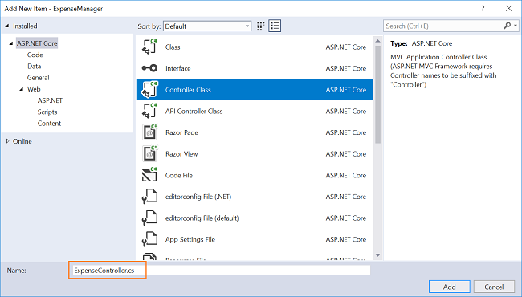Screen dimensions: 522x297
Task: Pick the Razor View template icon
Action: pos(149,153)
